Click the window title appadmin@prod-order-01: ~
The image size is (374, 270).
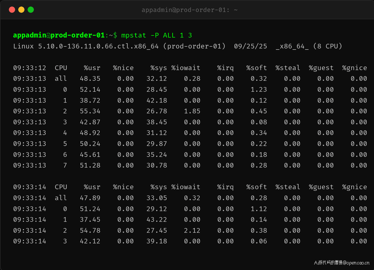click(x=190, y=10)
